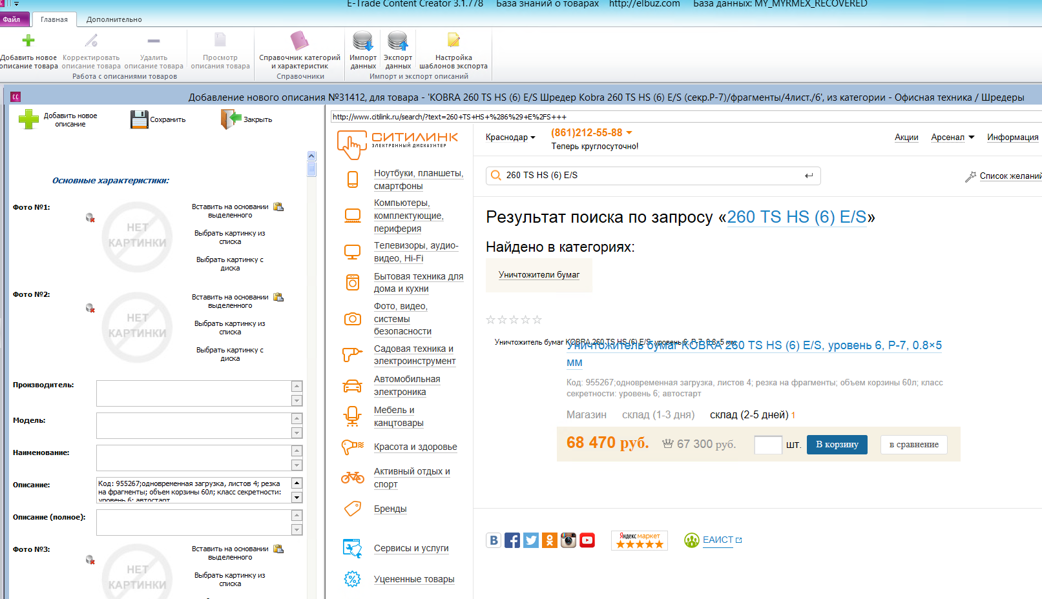Click the 'Экспорт данных' database icon
The height and width of the screenshot is (599, 1042).
coord(398,41)
